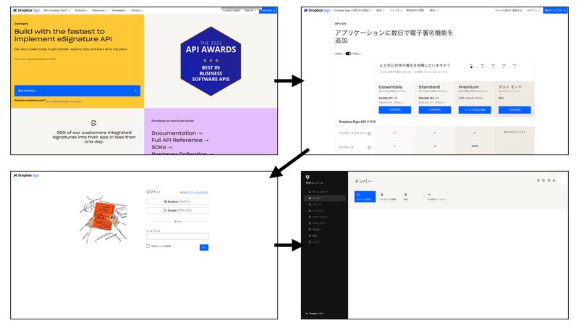The width and height of the screenshot is (579, 326).
Task: Click info icon beside テンプレート ギャラリー row
Action: [x=369, y=133]
